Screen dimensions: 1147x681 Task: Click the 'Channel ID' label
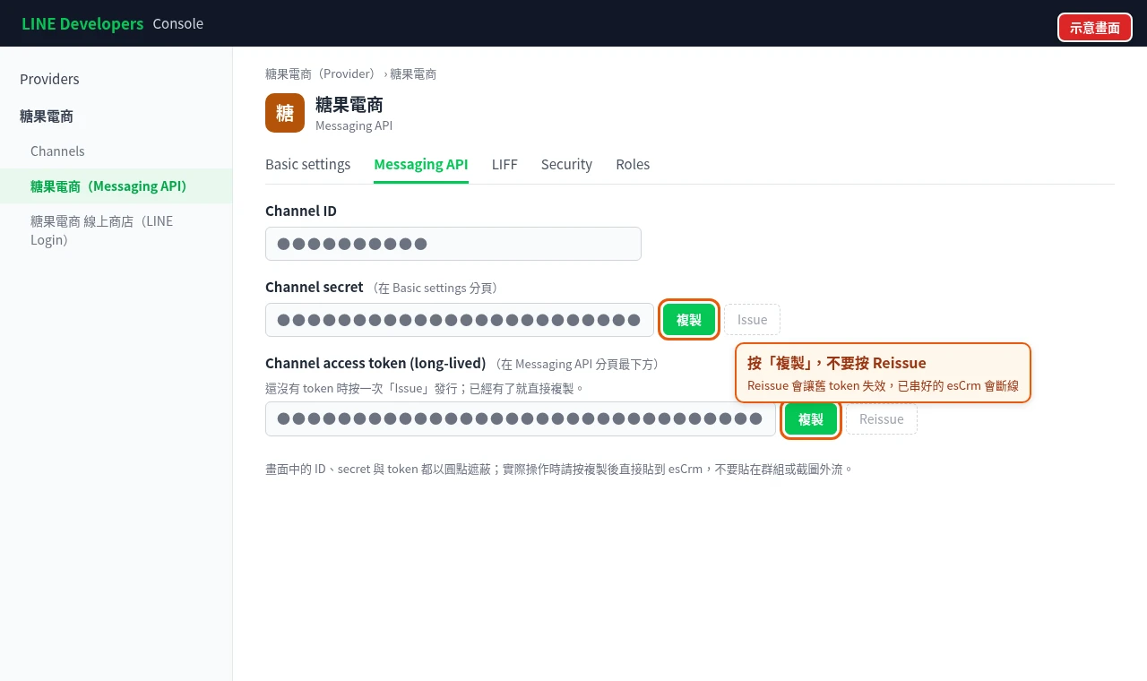click(x=301, y=211)
